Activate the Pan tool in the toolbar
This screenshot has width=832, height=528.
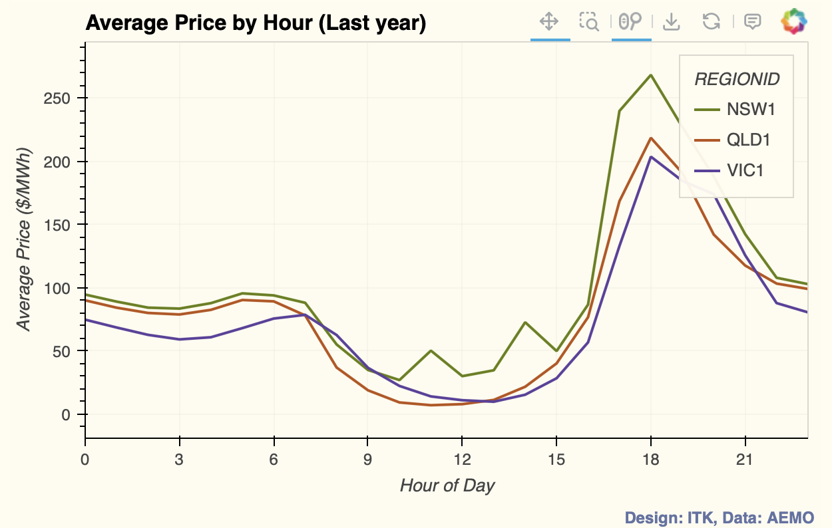[x=549, y=22]
